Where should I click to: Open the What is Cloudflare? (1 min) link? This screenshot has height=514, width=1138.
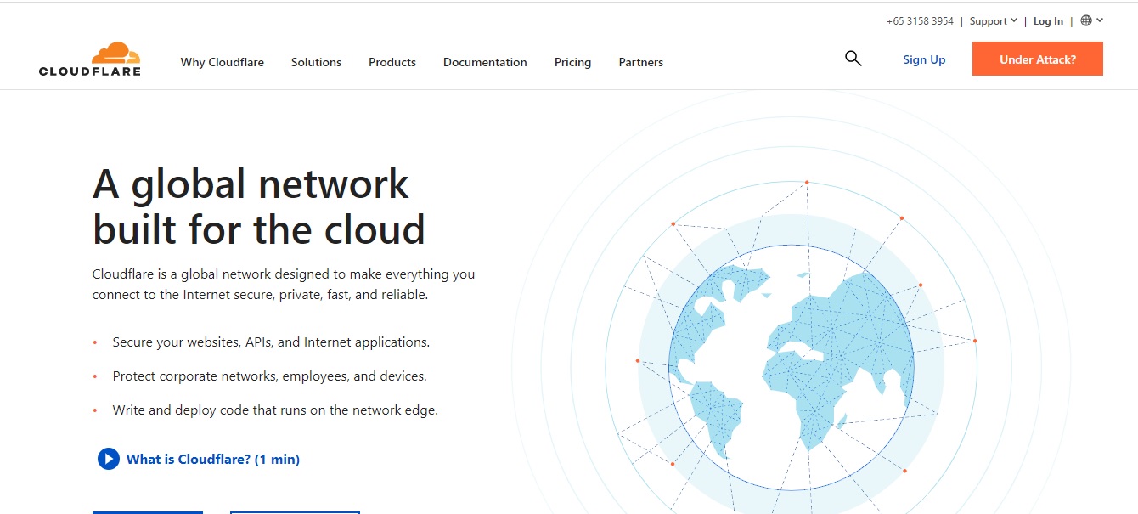(x=213, y=460)
